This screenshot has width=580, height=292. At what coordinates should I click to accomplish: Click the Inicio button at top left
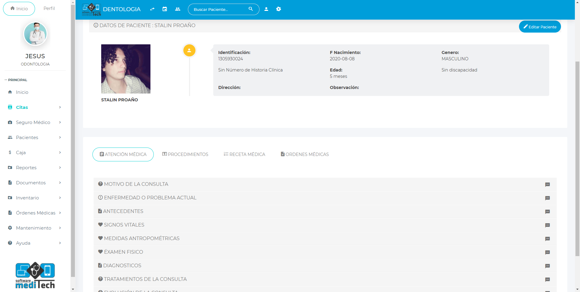(x=19, y=8)
